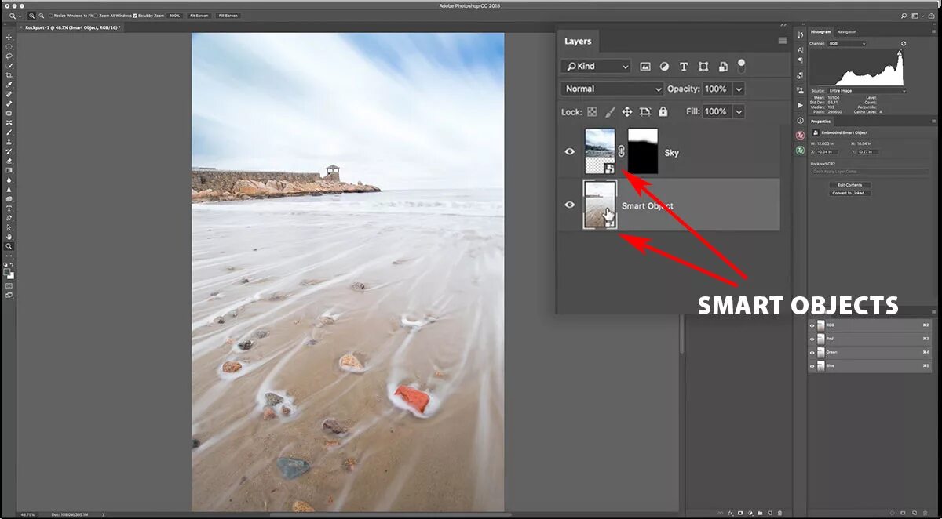The image size is (942, 519).
Task: Open the Add Layer Style (fx) menu
Action: click(x=730, y=514)
